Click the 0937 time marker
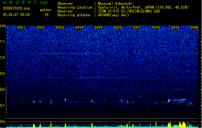 click(137, 28)
